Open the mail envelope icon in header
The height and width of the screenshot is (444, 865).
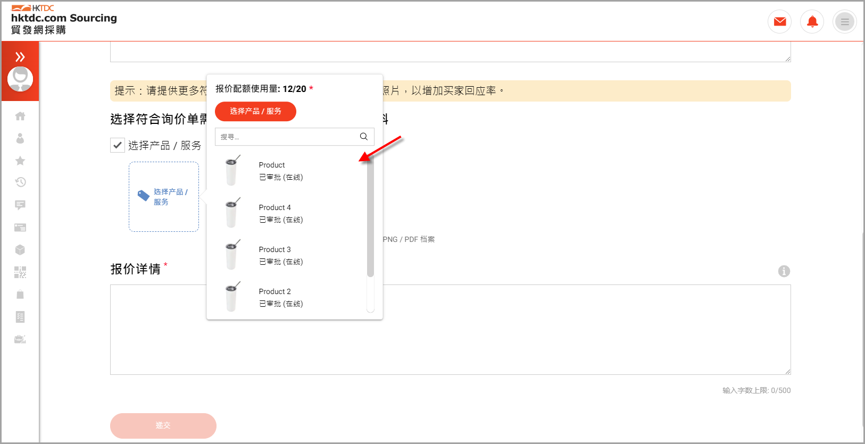point(780,22)
